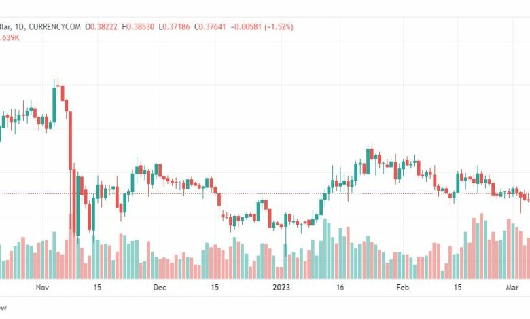Click the Feb label on time axis

pyautogui.click(x=402, y=288)
